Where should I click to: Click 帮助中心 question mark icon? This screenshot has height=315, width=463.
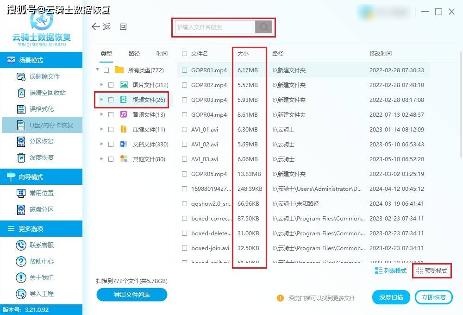point(21,262)
